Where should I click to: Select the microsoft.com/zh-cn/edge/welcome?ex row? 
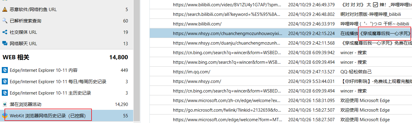(281, 100)
